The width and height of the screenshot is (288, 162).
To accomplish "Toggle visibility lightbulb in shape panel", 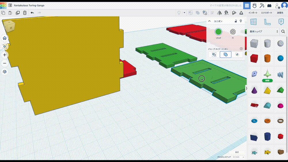I will click(x=241, y=21).
